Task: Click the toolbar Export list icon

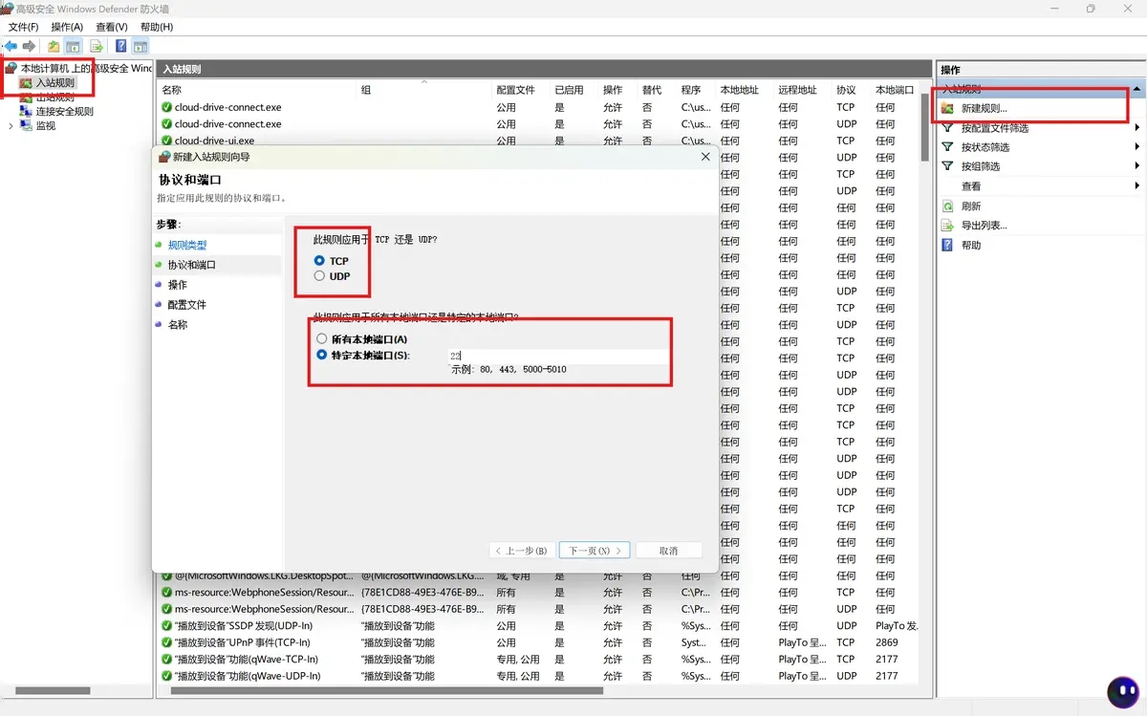Action: 97,46
